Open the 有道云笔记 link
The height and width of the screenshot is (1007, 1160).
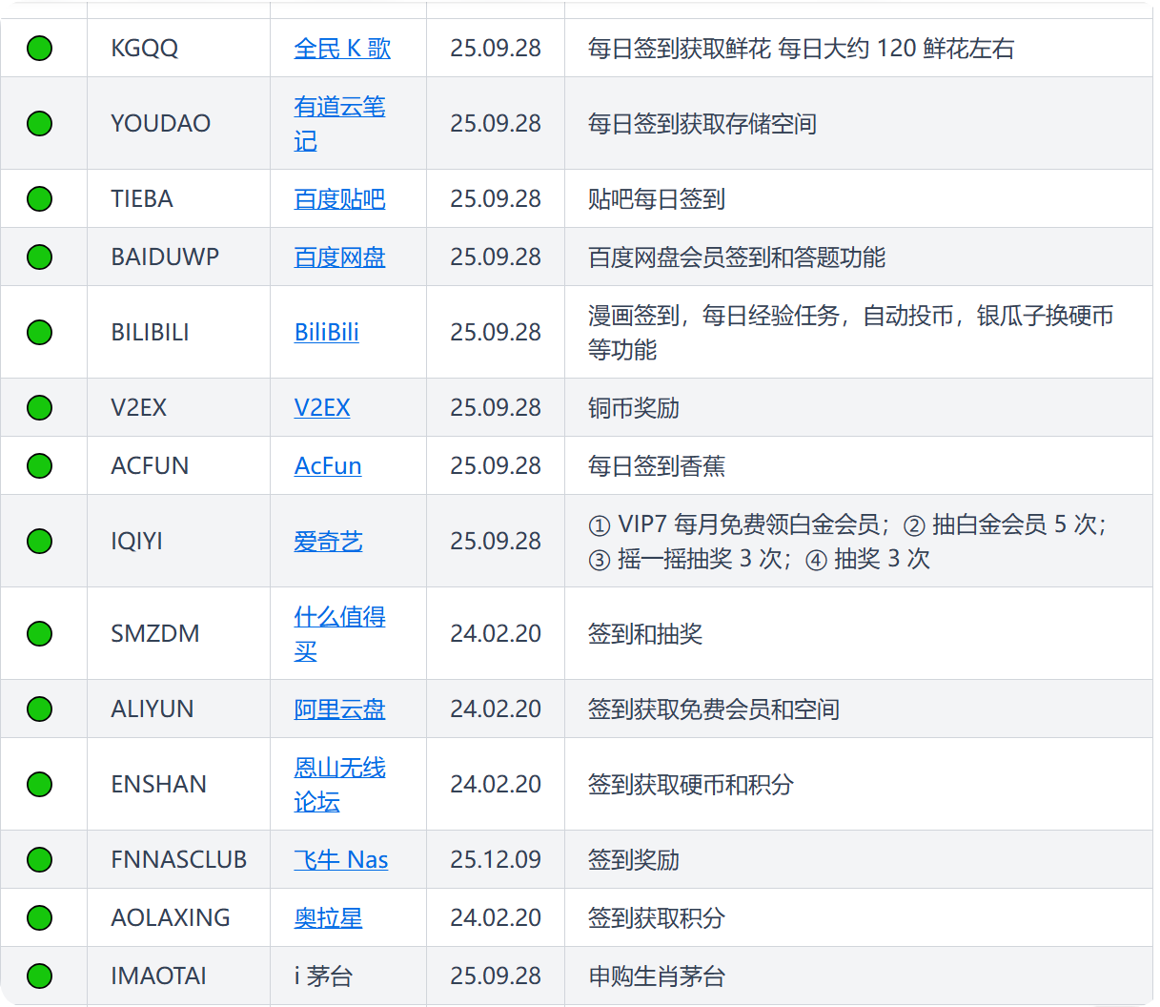339,123
